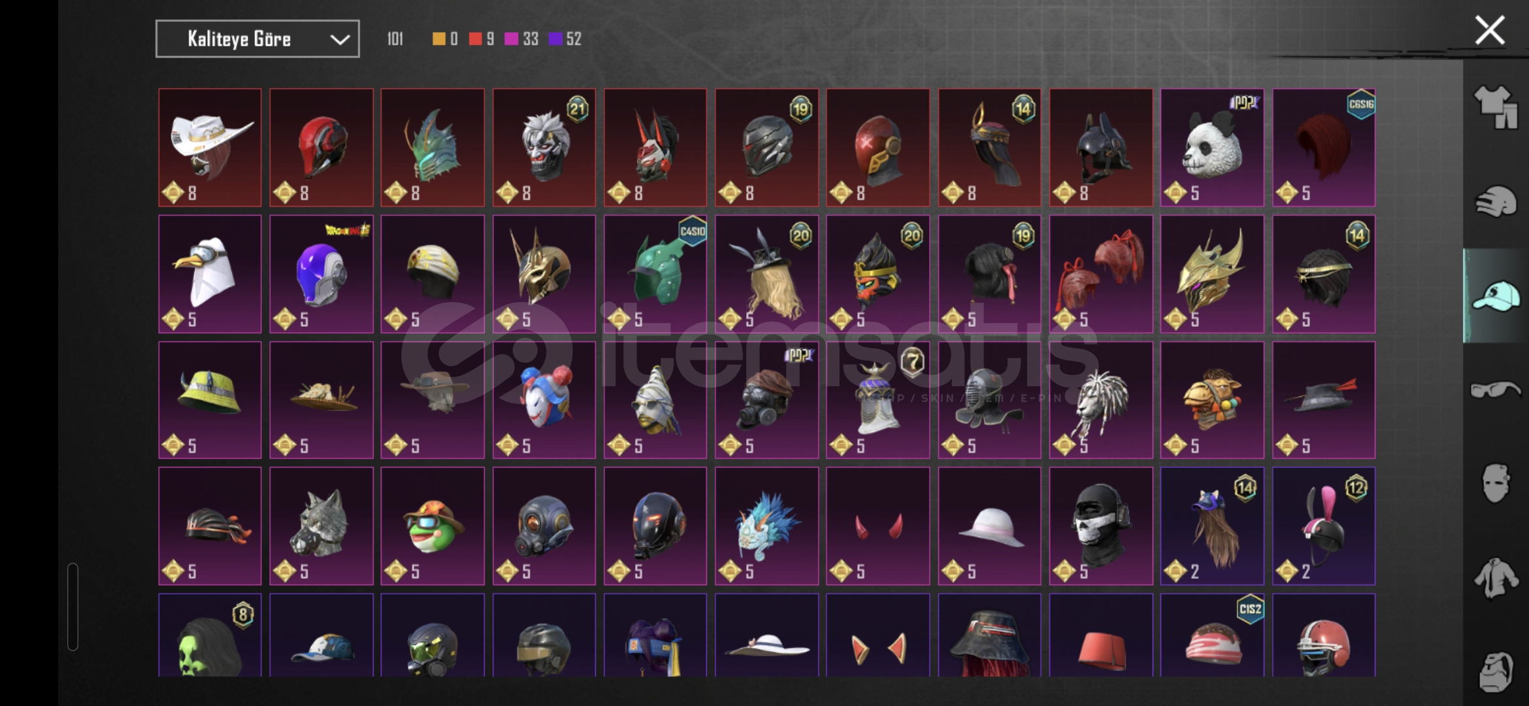
Task: Click the vertical scrollbar handle
Action: (73, 607)
